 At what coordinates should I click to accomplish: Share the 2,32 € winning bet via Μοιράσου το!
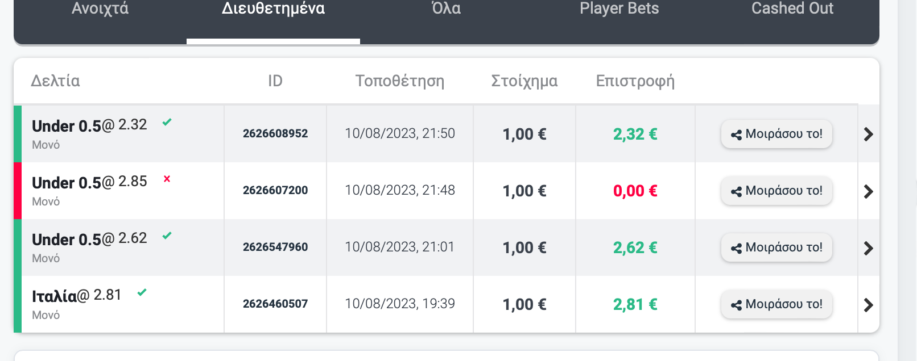(x=776, y=134)
